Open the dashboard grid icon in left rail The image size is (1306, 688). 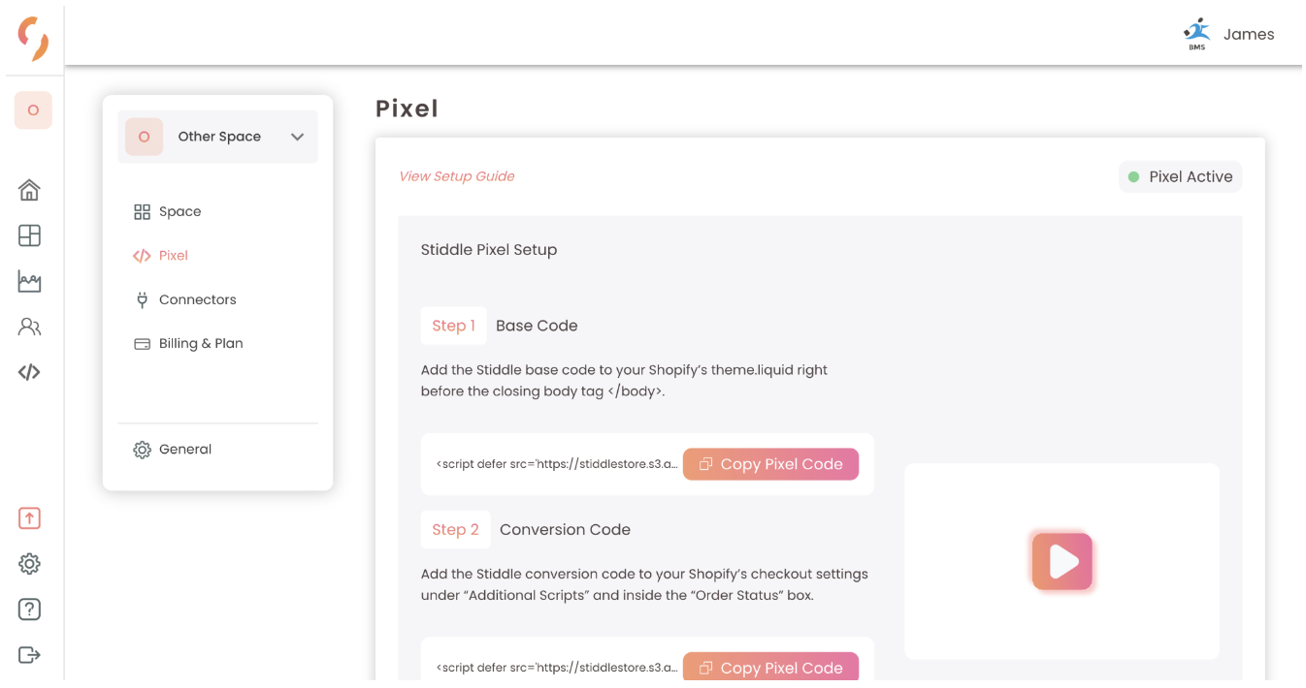30,235
